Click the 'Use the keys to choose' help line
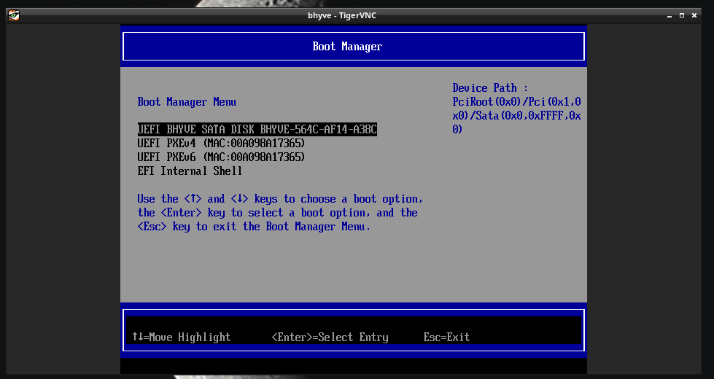 280,199
